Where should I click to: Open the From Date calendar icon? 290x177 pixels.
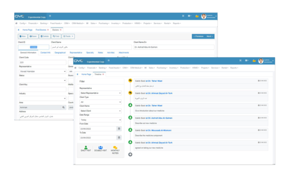[x=119, y=129]
